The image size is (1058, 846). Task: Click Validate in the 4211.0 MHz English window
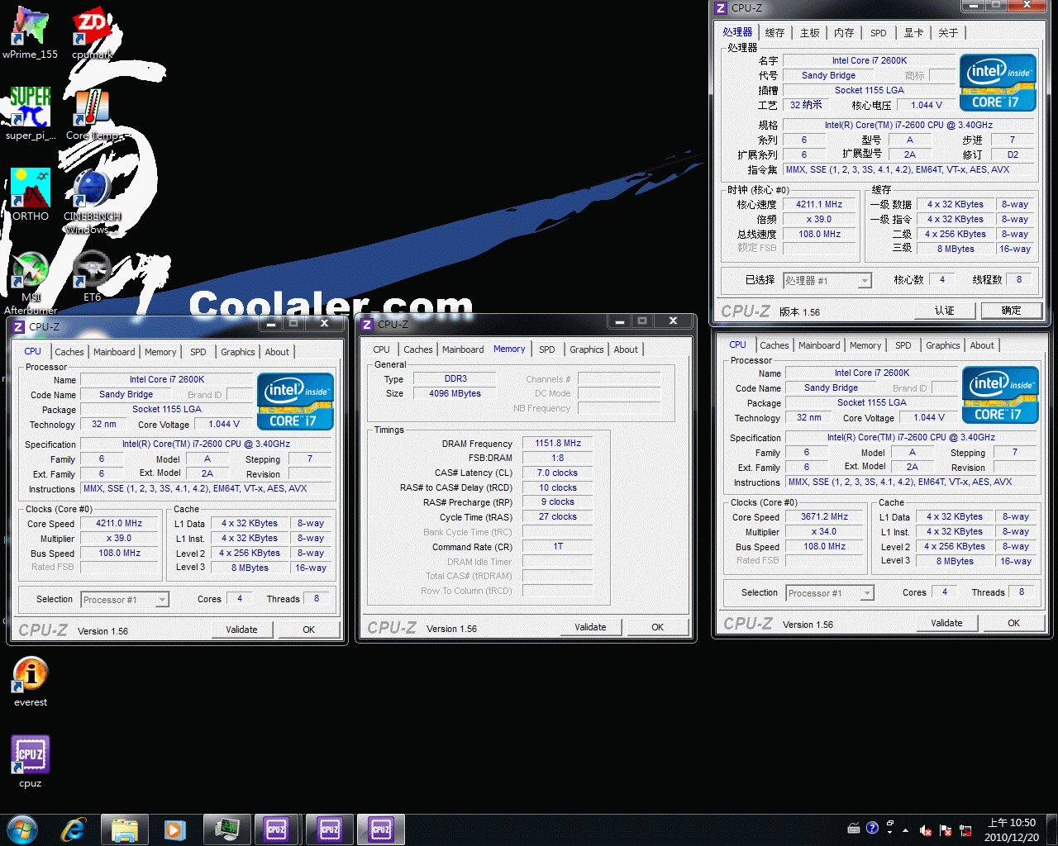241,630
